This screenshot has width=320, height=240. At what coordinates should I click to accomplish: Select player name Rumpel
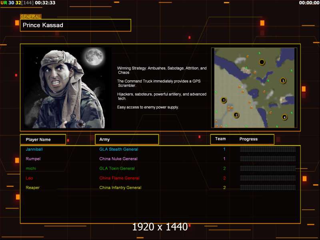coord(33,159)
